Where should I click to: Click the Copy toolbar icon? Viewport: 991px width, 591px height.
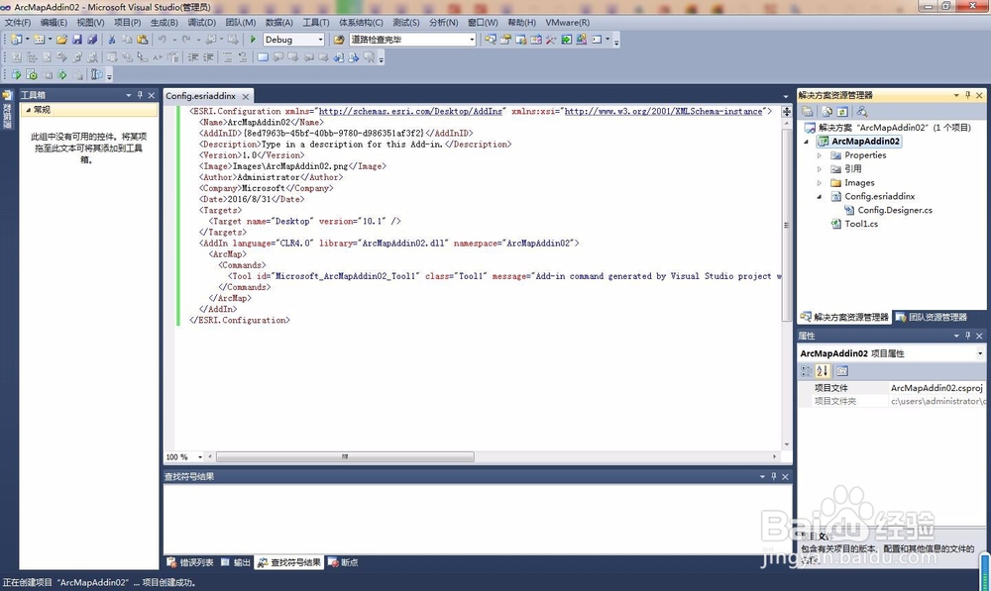(x=127, y=40)
